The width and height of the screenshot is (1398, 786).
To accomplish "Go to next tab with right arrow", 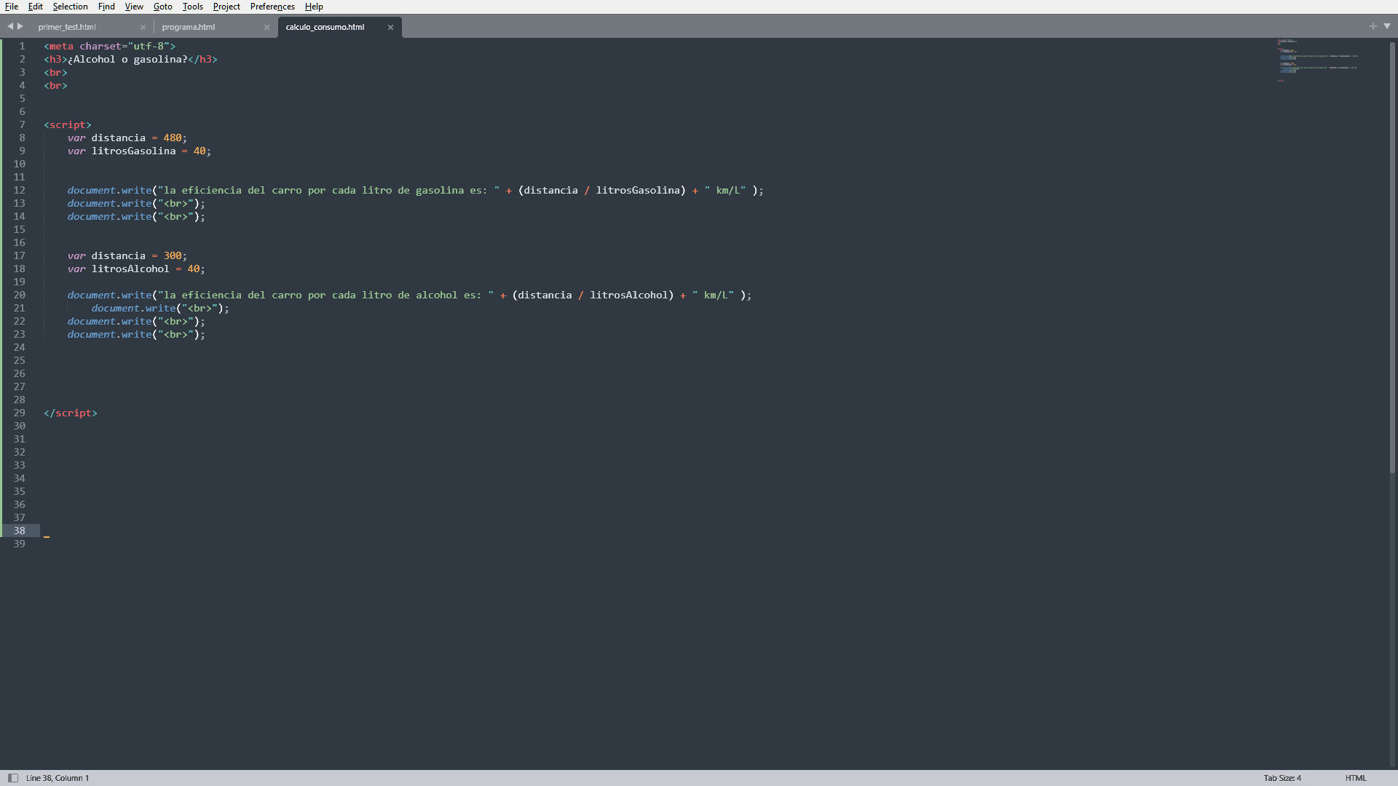I will [x=20, y=26].
